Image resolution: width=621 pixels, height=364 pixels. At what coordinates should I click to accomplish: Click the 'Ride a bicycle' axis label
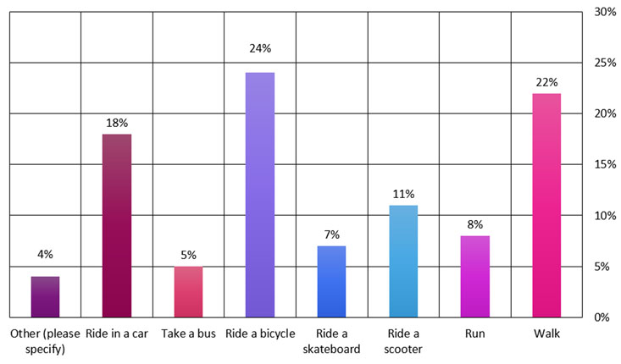point(260,334)
